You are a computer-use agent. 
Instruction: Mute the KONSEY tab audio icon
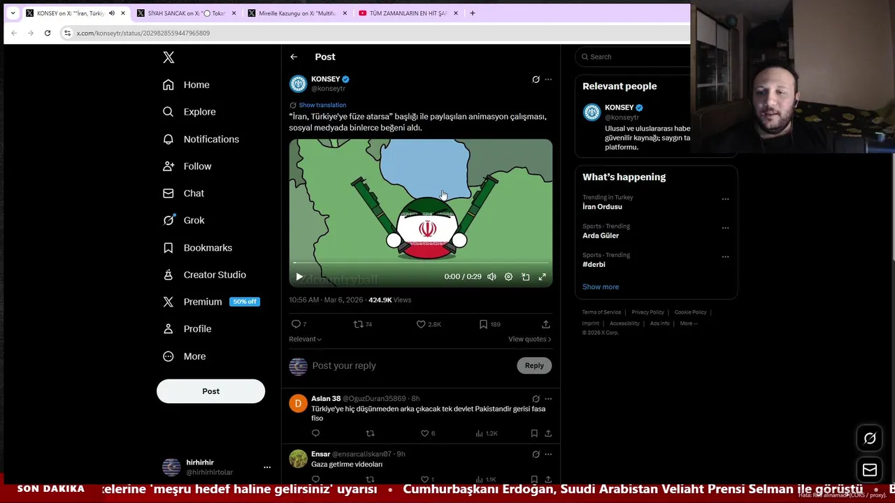(x=111, y=13)
